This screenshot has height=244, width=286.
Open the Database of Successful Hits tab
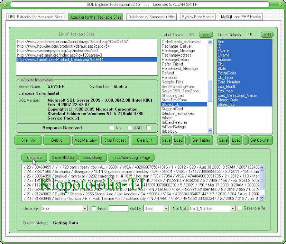tap(151, 17)
